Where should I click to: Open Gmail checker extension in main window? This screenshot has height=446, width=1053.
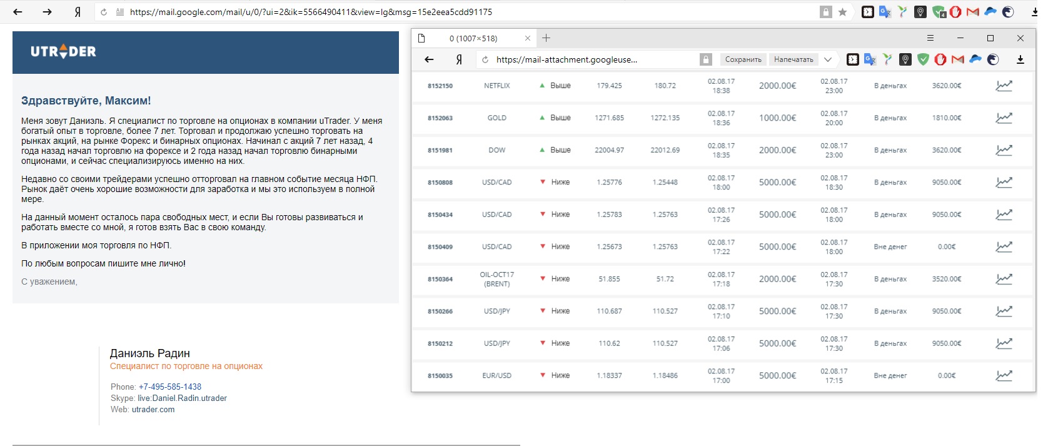click(x=972, y=12)
